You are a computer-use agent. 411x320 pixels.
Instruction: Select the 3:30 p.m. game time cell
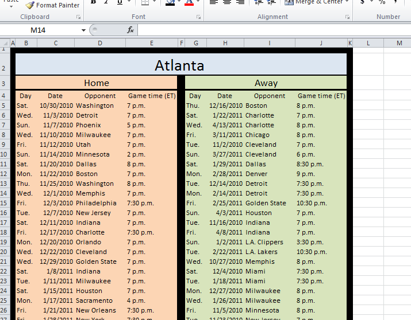(321, 242)
